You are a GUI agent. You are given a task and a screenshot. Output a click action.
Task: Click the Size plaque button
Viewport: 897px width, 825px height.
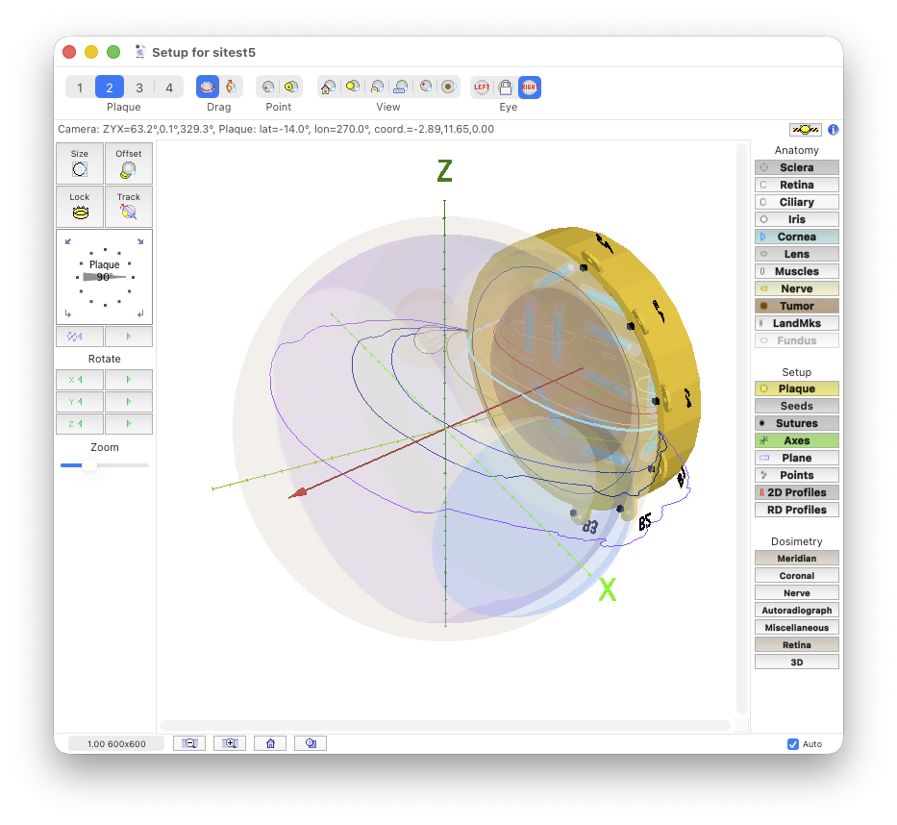click(x=80, y=163)
